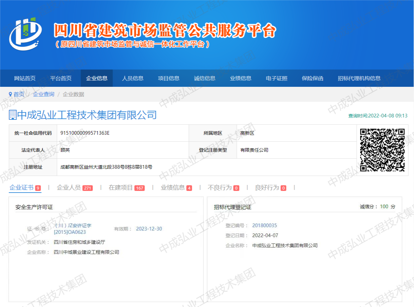
Task: Click the 安全生产许可证 card heading
Action: point(34,207)
